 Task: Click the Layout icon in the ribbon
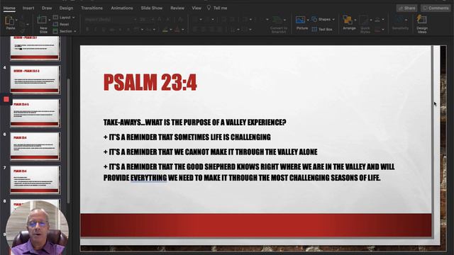pos(55,17)
